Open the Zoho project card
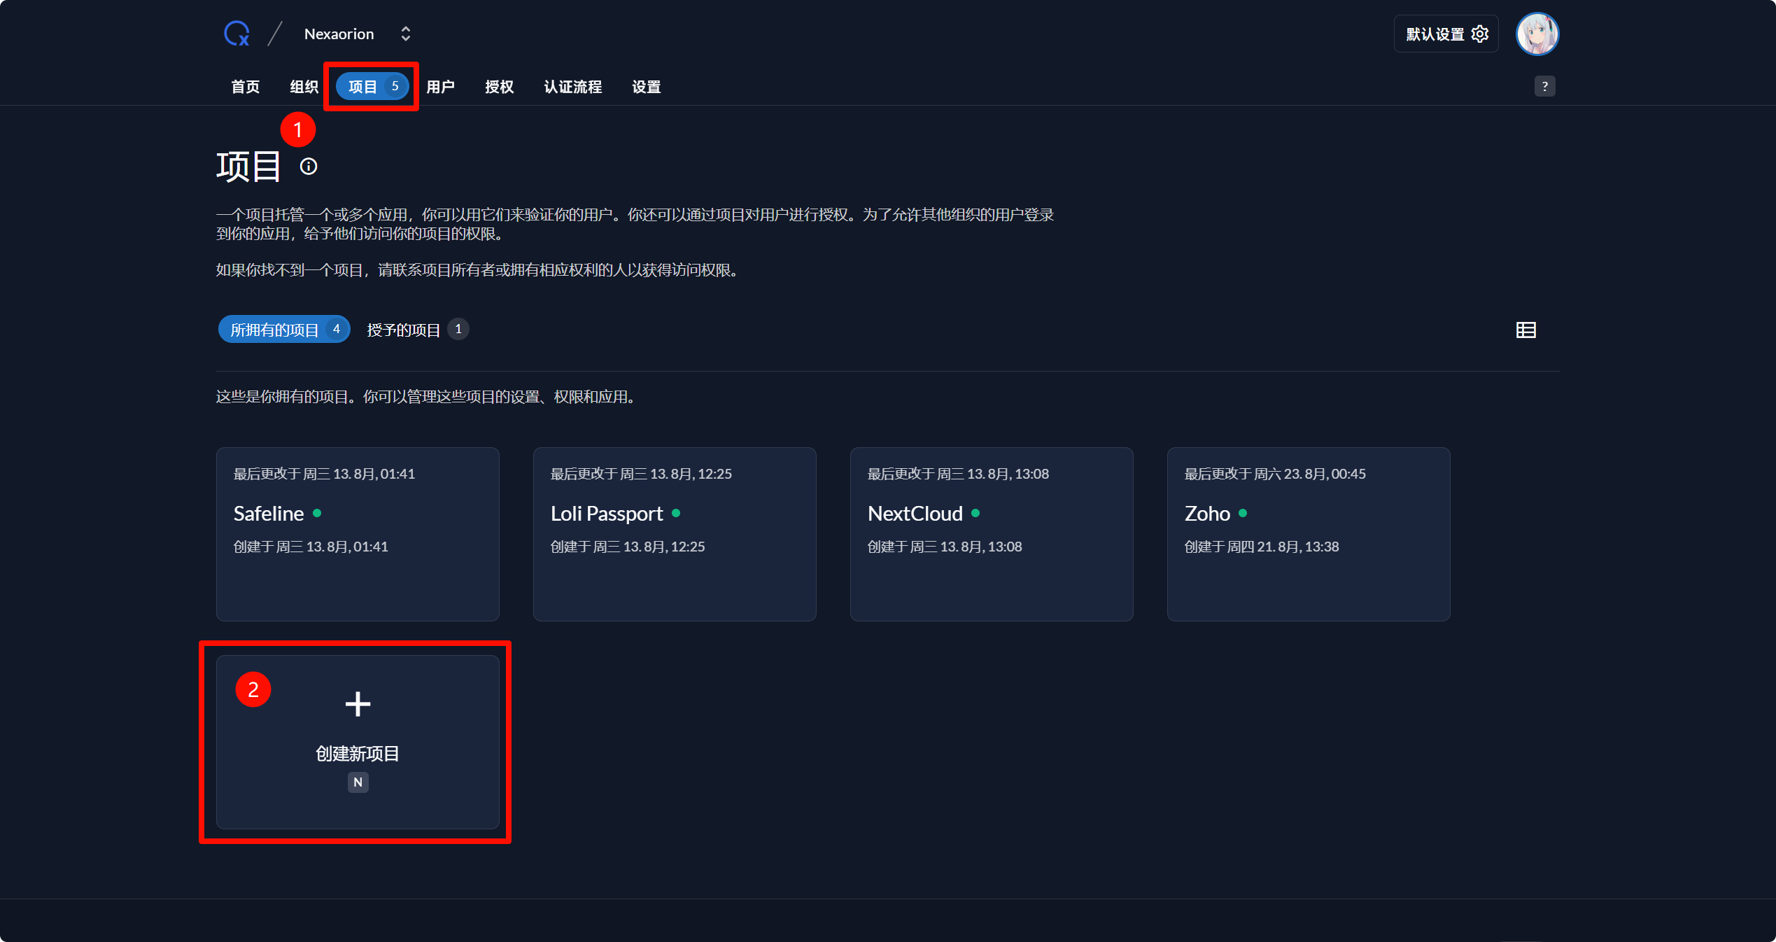This screenshot has width=1776, height=942. pyautogui.click(x=1309, y=534)
